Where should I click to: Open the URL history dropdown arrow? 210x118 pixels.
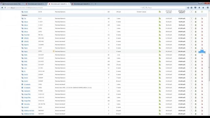[141, 8]
